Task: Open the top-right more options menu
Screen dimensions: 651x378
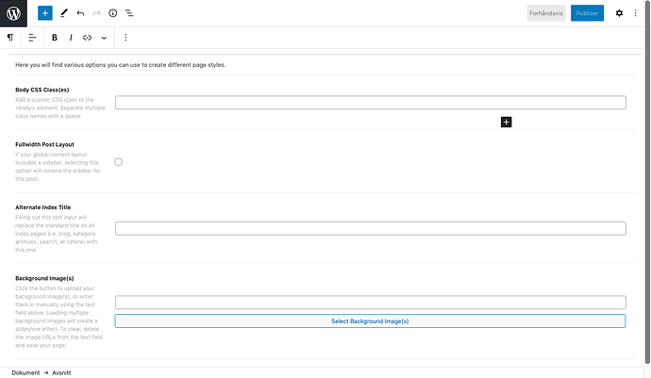Action: coord(638,13)
